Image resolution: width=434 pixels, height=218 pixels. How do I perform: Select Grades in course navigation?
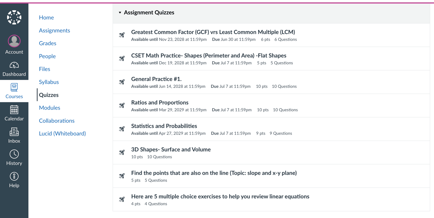pos(47,43)
